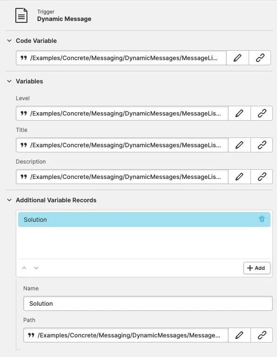This screenshot has width=277, height=357.
Task: Click the link icon beside Description field
Action: pyautogui.click(x=262, y=177)
